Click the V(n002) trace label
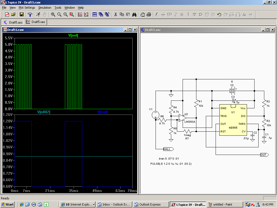Viewport: 277px width, 208px height. pyautogui.click(x=44, y=112)
